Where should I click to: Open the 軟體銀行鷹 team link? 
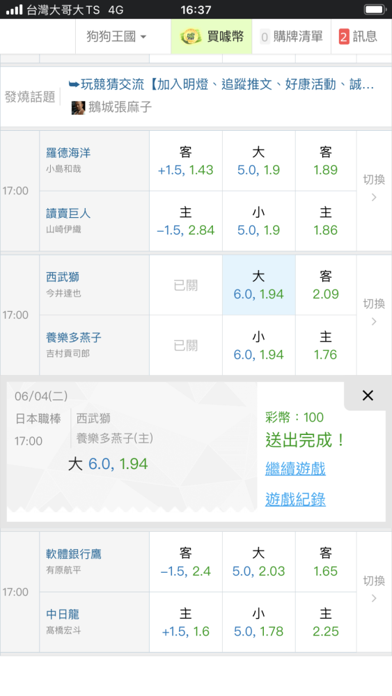pos(74,554)
